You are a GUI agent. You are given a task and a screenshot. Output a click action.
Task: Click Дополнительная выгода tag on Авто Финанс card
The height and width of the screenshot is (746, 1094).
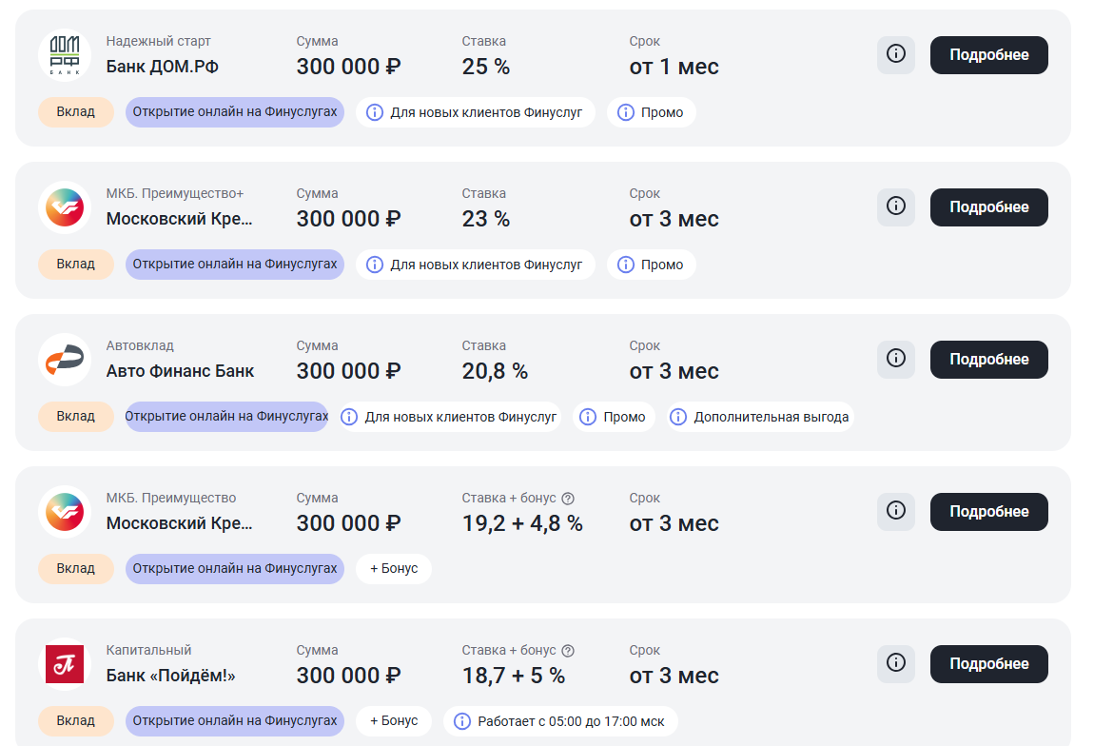[759, 417]
